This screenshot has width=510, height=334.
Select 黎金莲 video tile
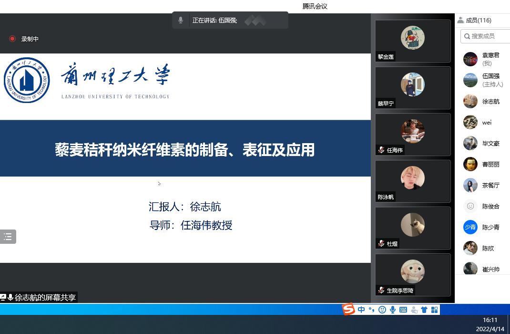click(413, 41)
